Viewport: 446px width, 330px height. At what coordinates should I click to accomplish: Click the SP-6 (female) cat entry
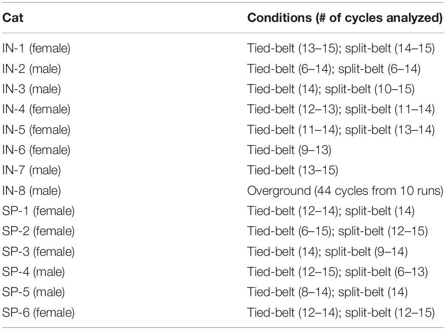pos(38,312)
